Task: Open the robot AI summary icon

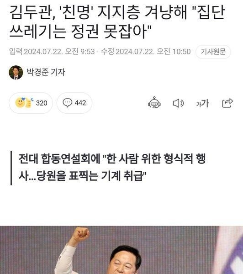Action: [x=154, y=103]
